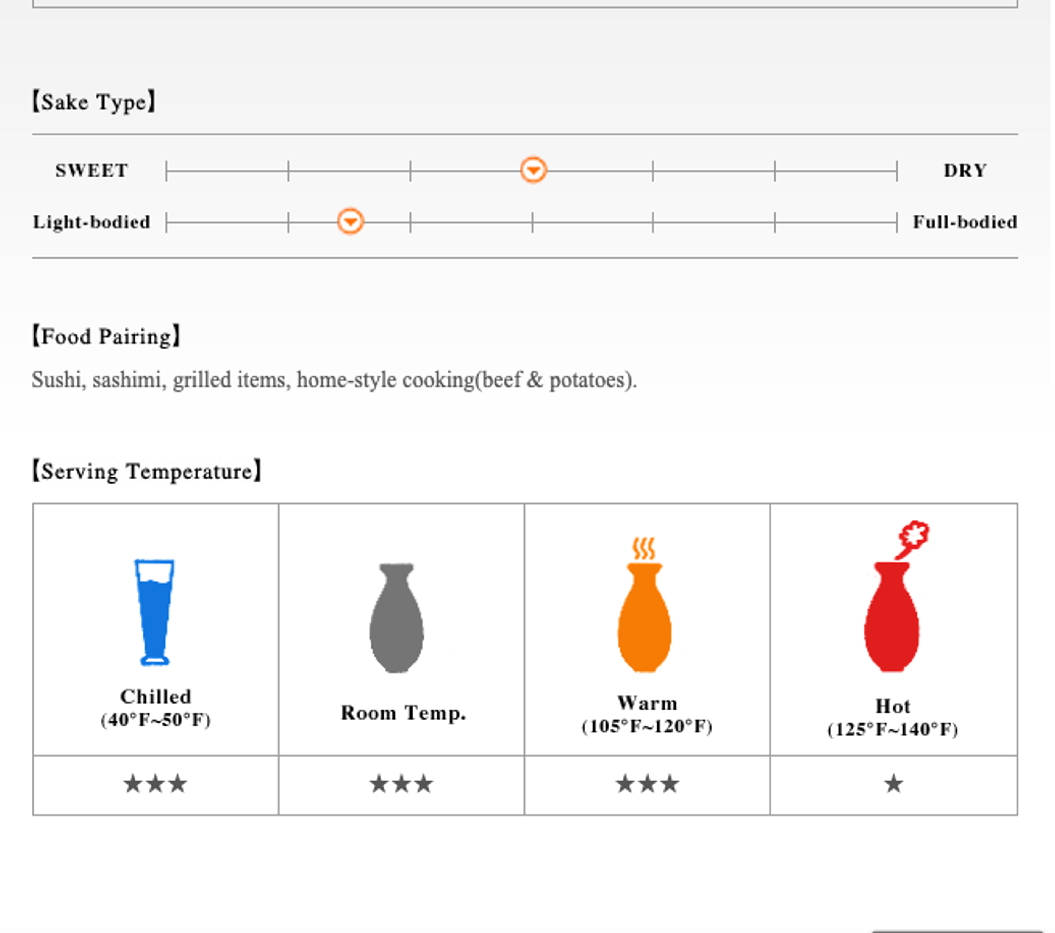Click the Food Pairing heading
The width and height of the screenshot is (1055, 933).
pos(106,336)
